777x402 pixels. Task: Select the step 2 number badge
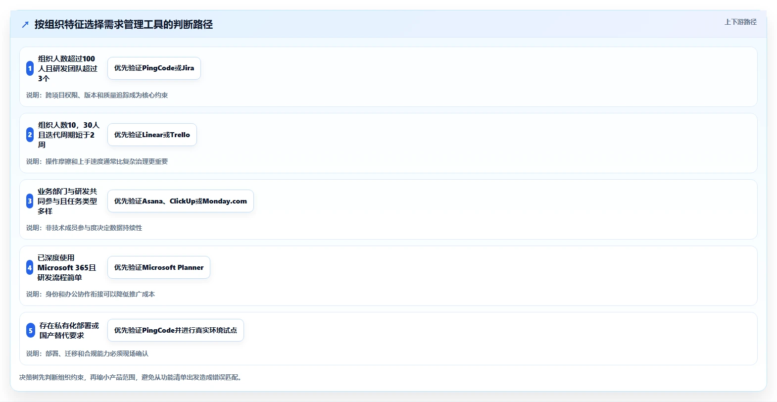tap(30, 135)
